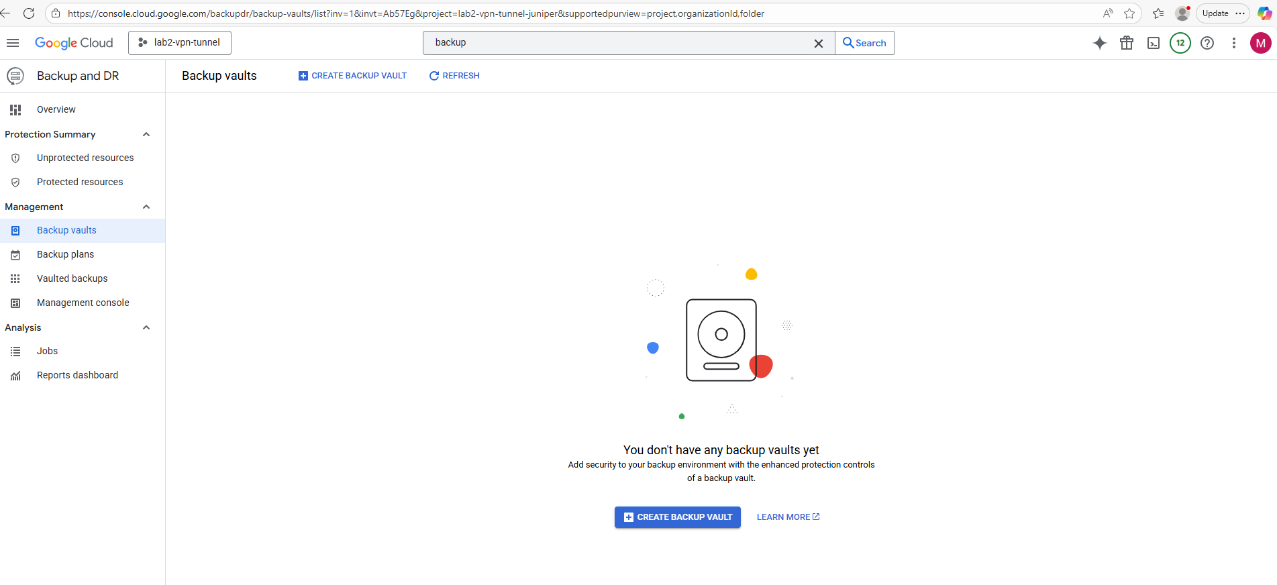Screen dimensions: 1277x585
Task: Click the Protected resources shield icon
Action: coord(15,182)
